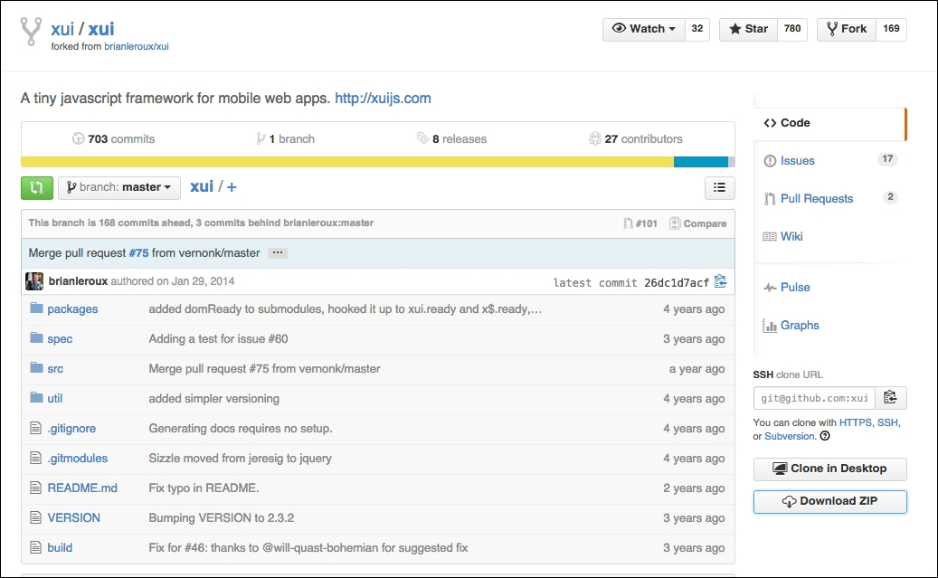Select the Code tab in sidebar
Image resolution: width=938 pixels, height=578 pixels.
point(830,123)
